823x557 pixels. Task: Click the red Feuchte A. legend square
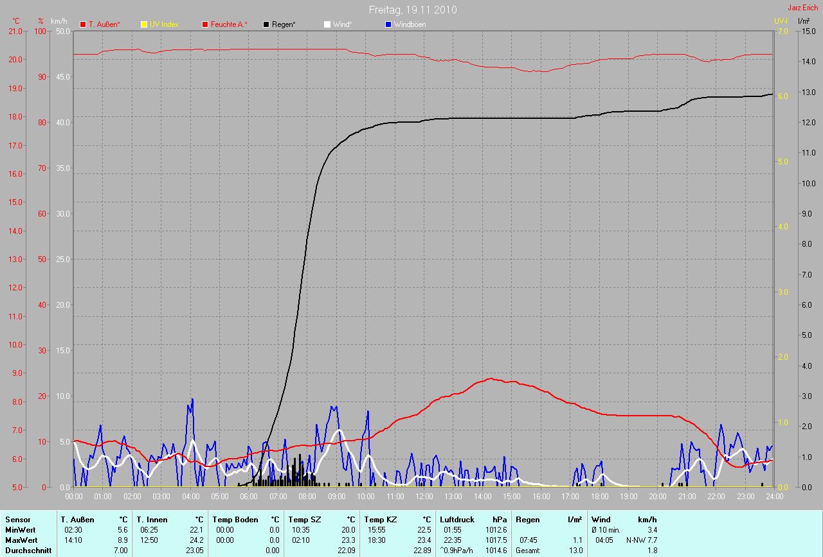tap(206, 24)
